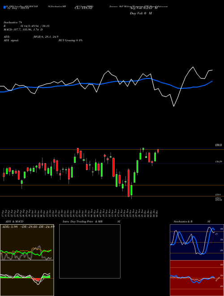
Task: Open the ADX indicator chart panel
Action: pos(27,242)
